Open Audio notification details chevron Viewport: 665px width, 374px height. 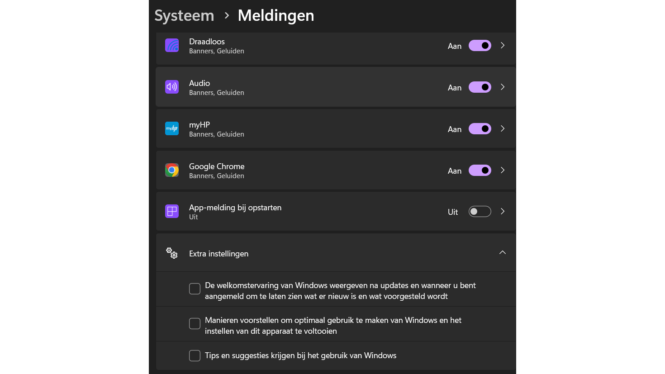pyautogui.click(x=502, y=87)
